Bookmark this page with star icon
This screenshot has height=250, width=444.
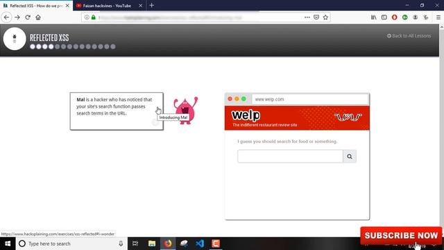click(x=325, y=17)
